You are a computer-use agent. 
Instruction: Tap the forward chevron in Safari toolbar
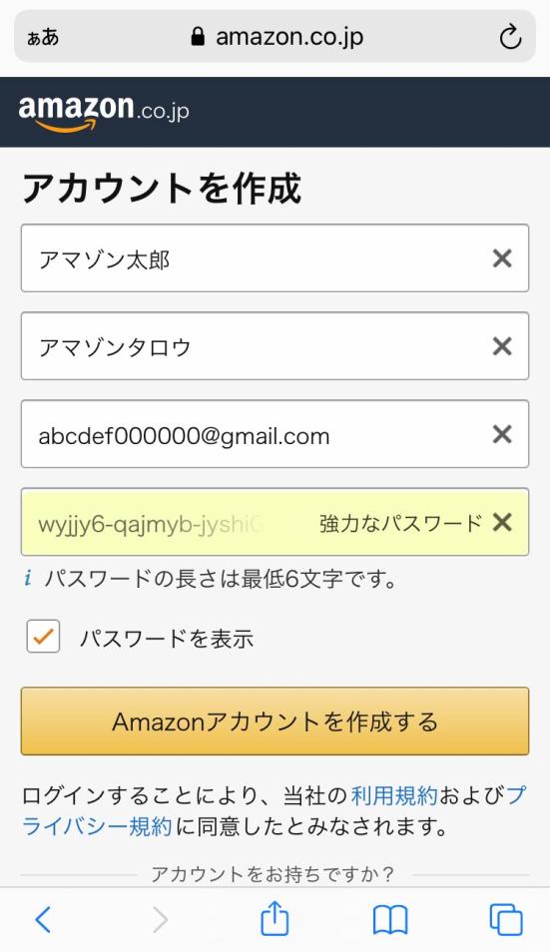160,920
